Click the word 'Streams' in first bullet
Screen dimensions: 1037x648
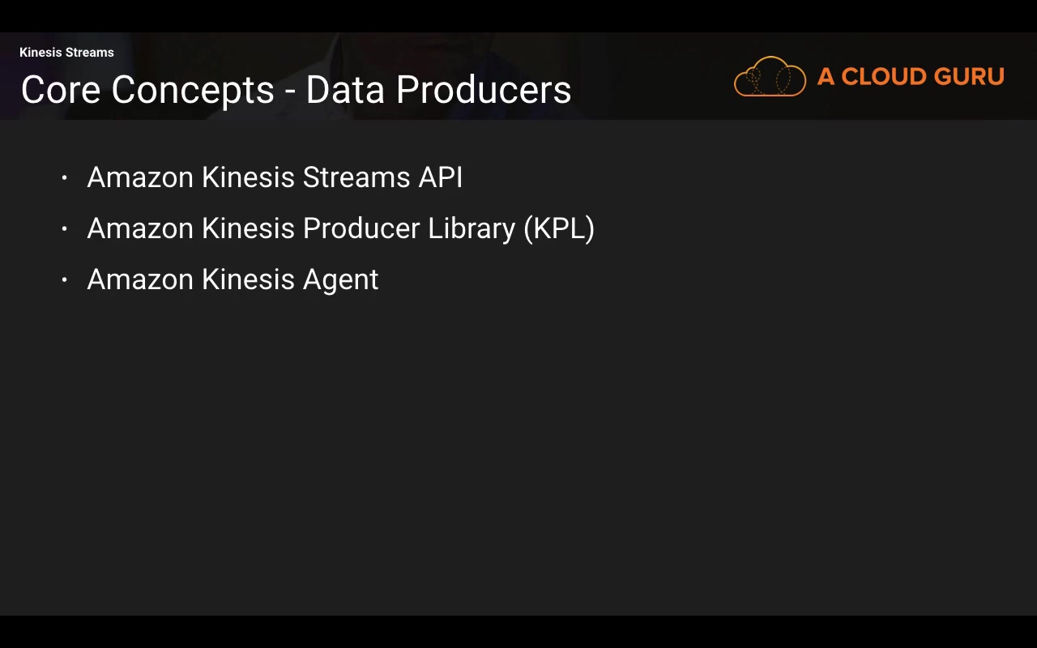tap(356, 177)
